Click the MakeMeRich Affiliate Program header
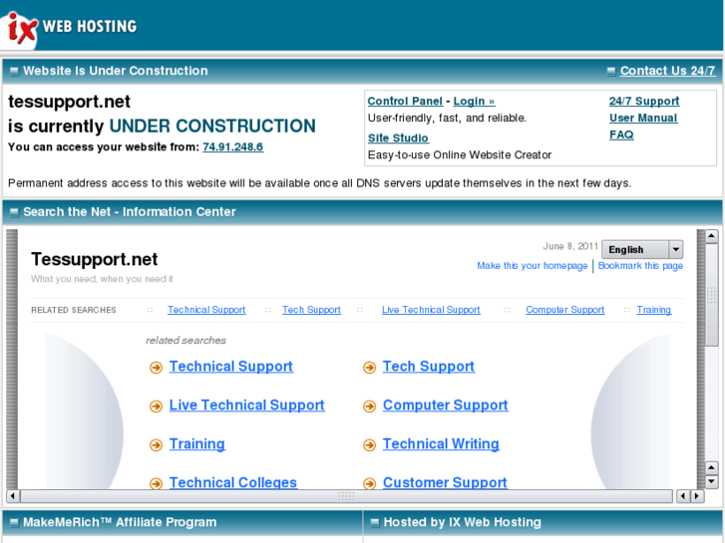725x543 pixels. tap(120, 522)
